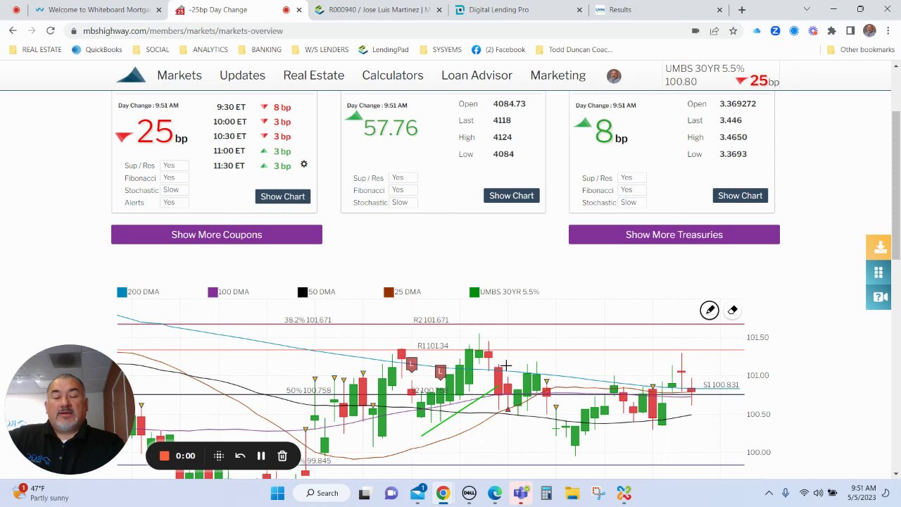Switch to the Results browser tab
The image size is (901, 507).
point(659,10)
